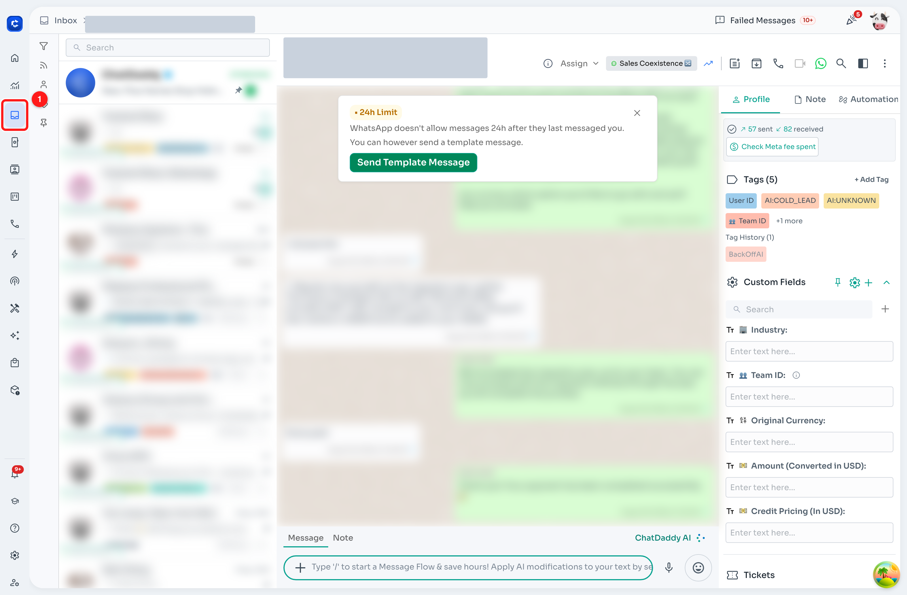The height and width of the screenshot is (595, 907).
Task: Open the contacts card sidebar icon
Action: (x=14, y=169)
